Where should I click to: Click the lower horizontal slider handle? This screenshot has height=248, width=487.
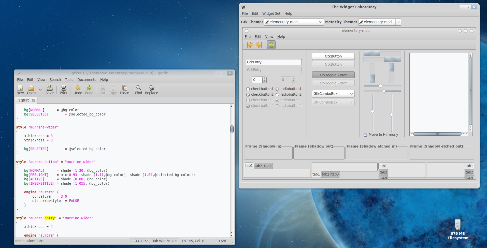[x=384, y=91]
